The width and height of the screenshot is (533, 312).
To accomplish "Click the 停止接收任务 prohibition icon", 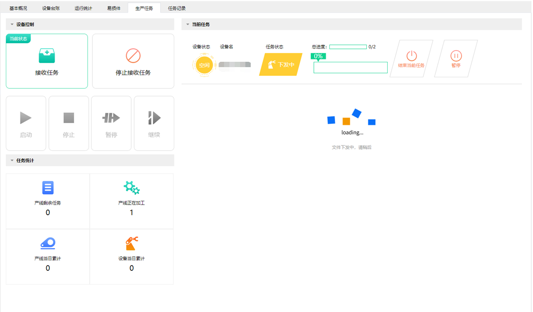I will (133, 56).
